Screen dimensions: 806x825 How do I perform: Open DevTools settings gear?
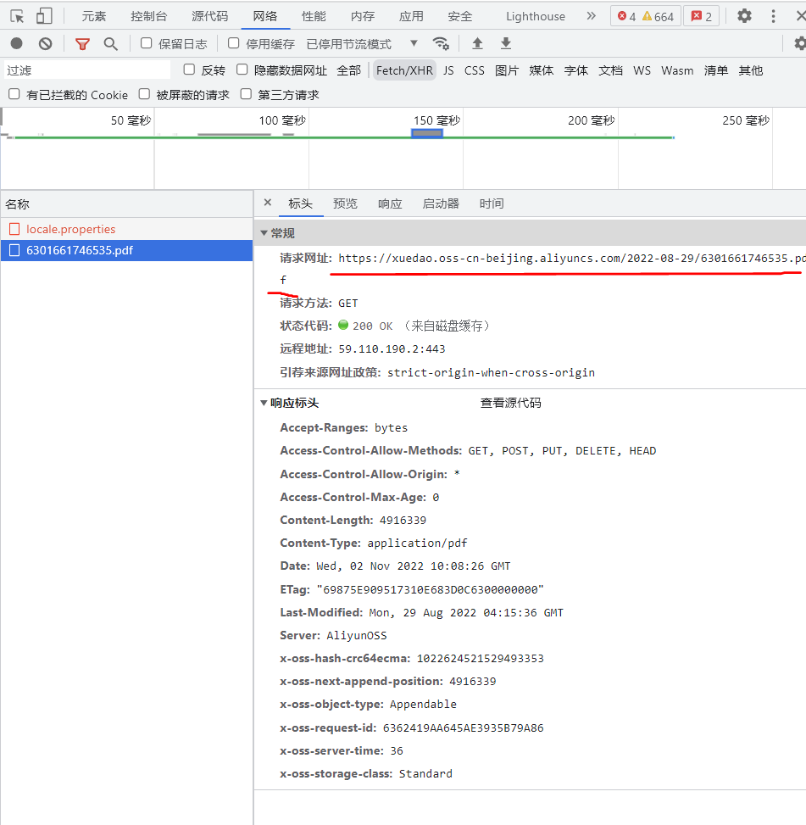[744, 16]
